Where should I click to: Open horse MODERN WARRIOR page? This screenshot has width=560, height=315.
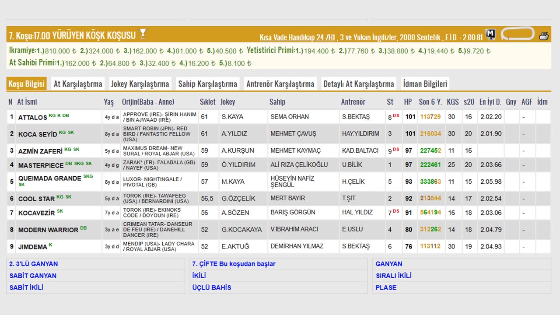coord(48,230)
